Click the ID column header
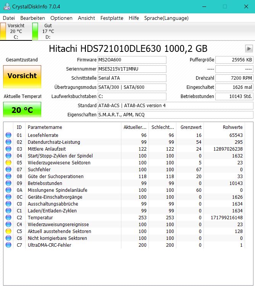255x286 pixels. (19, 127)
